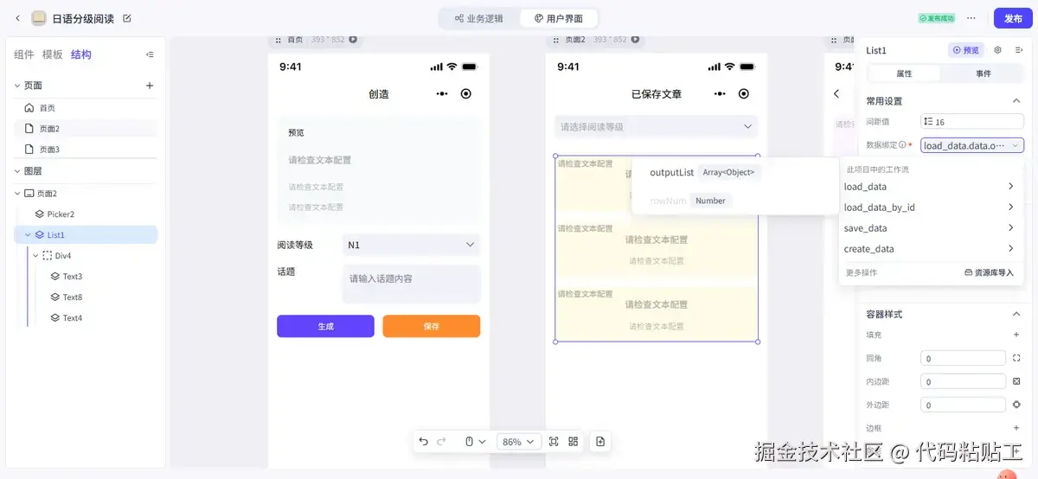Click back arrow in 页面3 phone preview
The image size is (1038, 479).
[836, 93]
